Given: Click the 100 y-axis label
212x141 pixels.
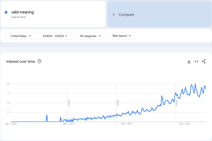Looking at the screenshot, I should pos(8,84).
